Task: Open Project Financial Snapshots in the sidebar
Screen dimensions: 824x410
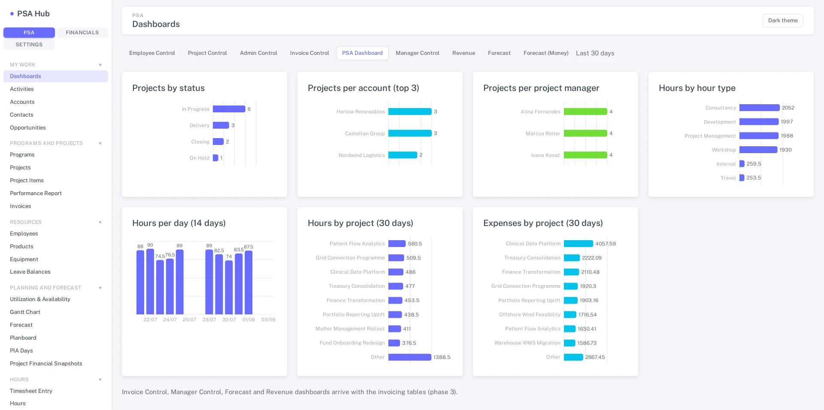Action: coord(56,364)
